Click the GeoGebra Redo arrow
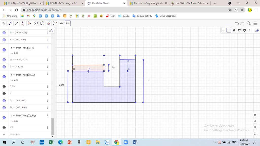 242,23
